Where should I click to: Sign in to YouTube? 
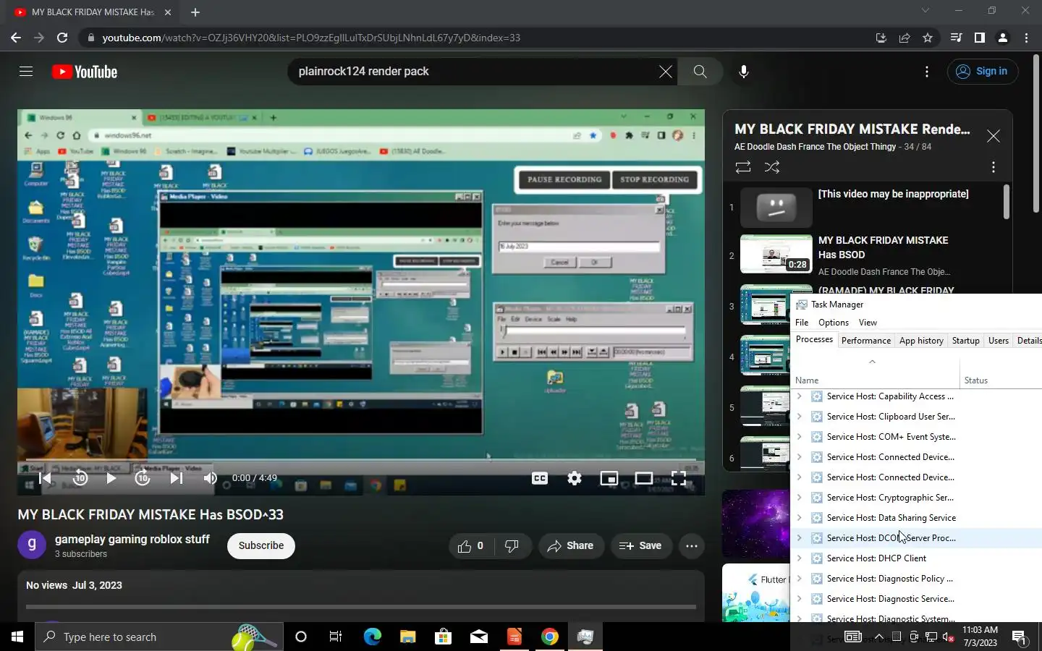(983, 72)
